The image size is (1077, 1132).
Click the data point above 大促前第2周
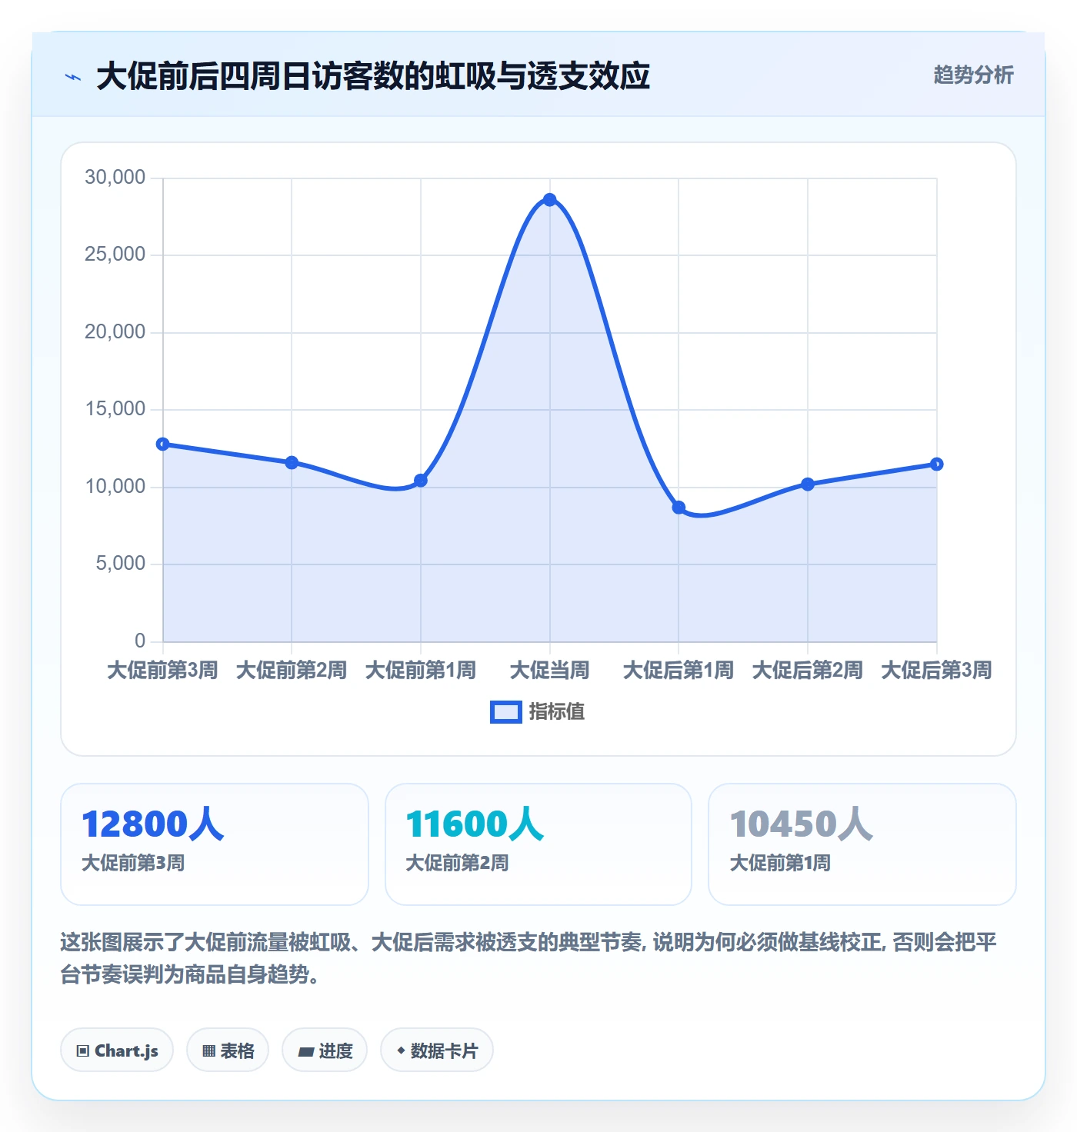(x=292, y=462)
